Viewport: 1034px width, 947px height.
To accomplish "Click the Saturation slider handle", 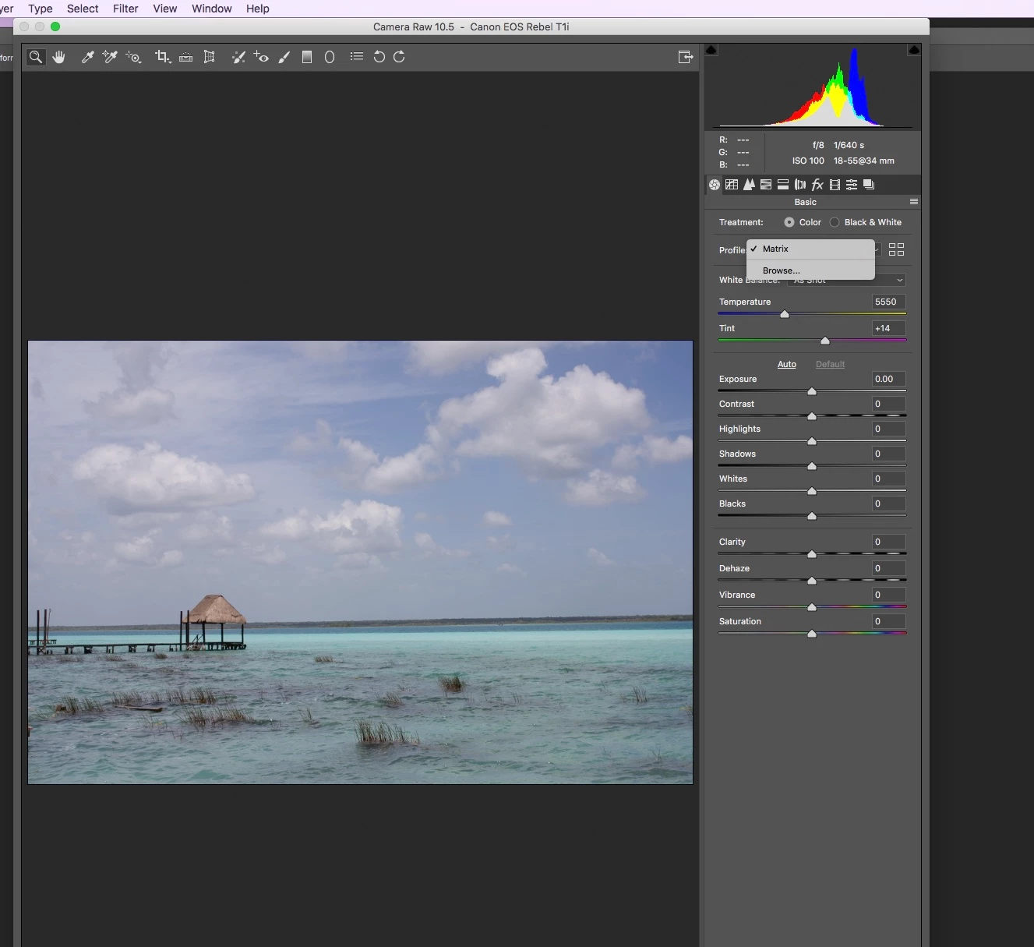I will 812,634.
